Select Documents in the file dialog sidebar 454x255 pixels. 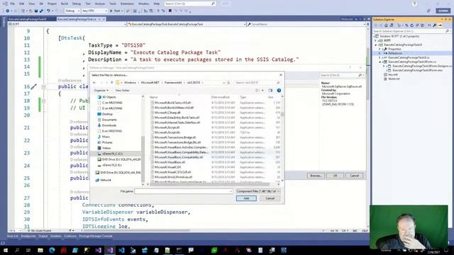coord(109,120)
